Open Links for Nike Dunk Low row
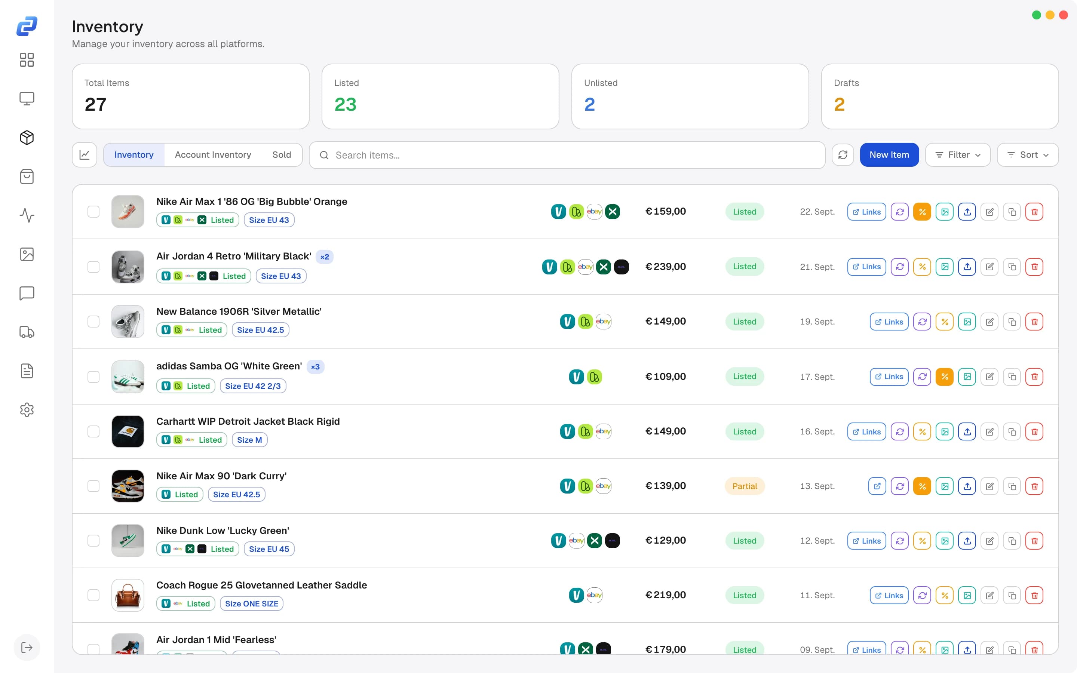1077x673 pixels. (866, 541)
